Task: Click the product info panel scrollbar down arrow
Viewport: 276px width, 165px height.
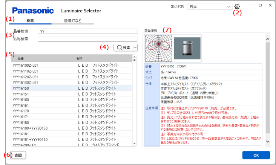Action: point(267,141)
